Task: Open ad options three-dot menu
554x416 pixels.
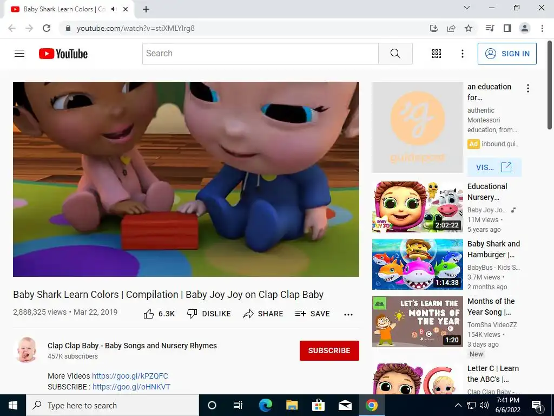Action: [528, 88]
